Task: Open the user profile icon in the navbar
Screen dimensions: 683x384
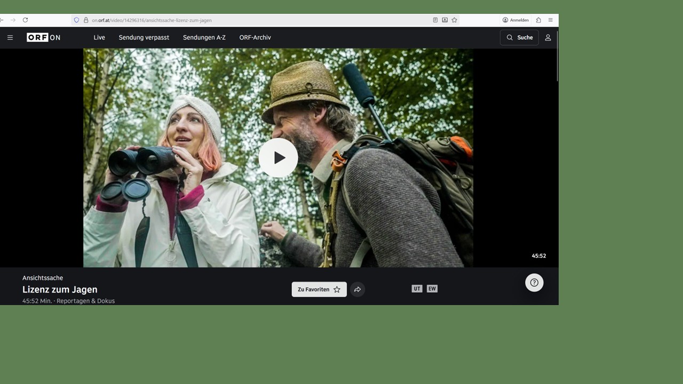Action: [547, 37]
